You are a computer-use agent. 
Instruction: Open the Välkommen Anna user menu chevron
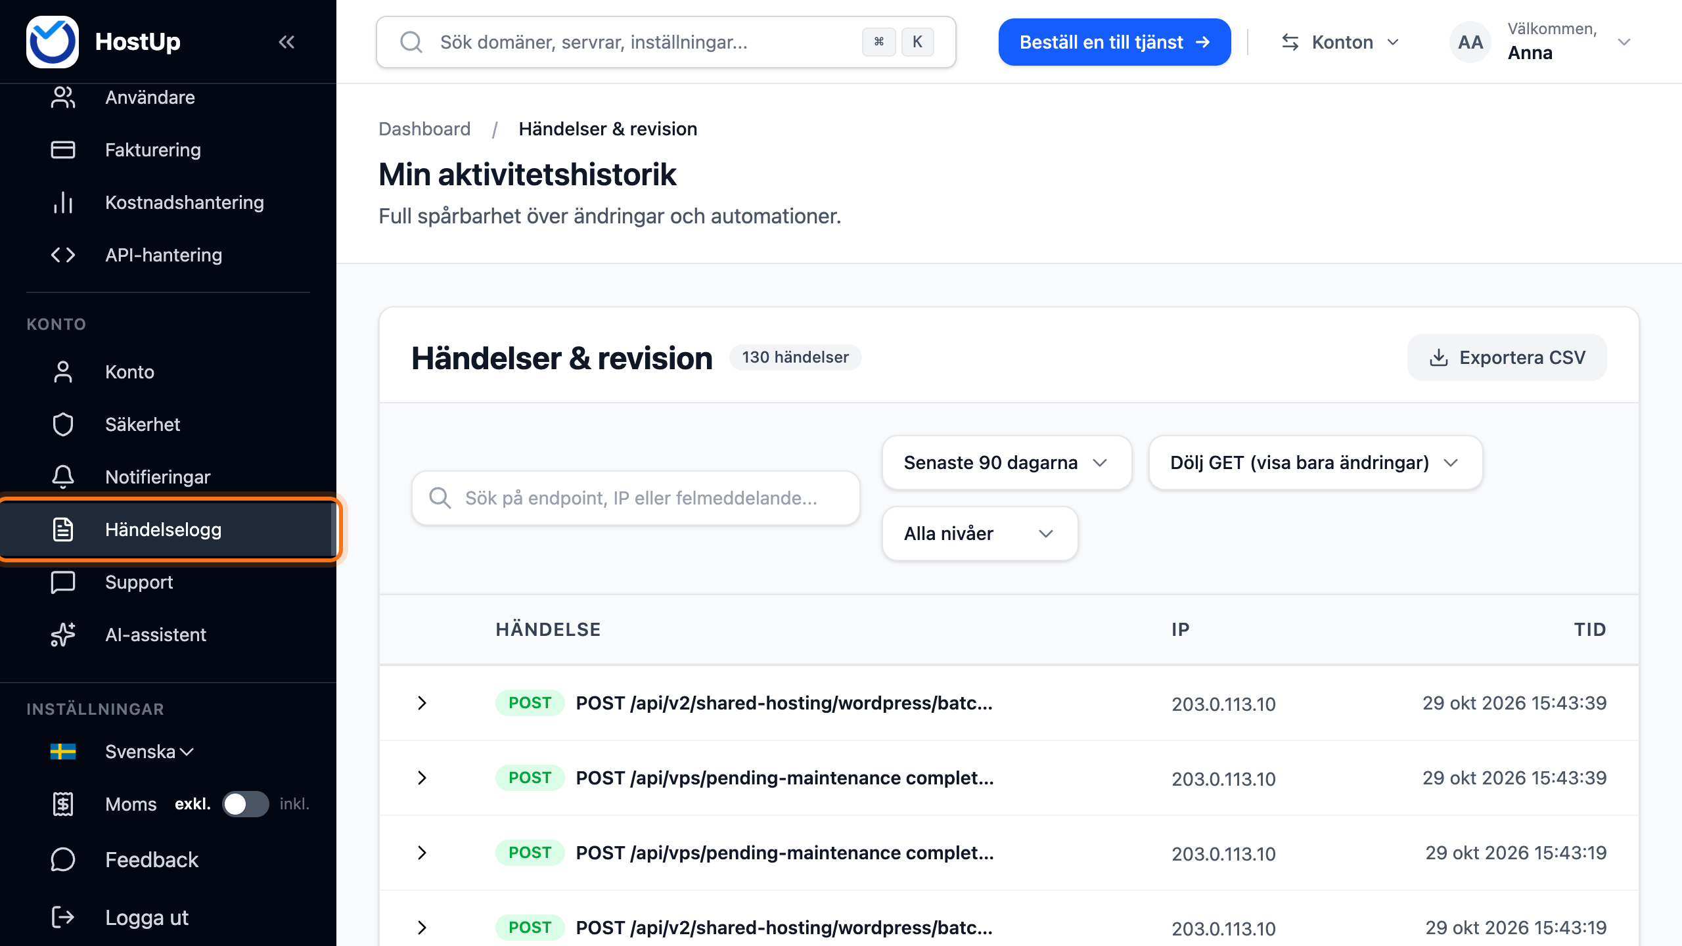click(x=1624, y=42)
